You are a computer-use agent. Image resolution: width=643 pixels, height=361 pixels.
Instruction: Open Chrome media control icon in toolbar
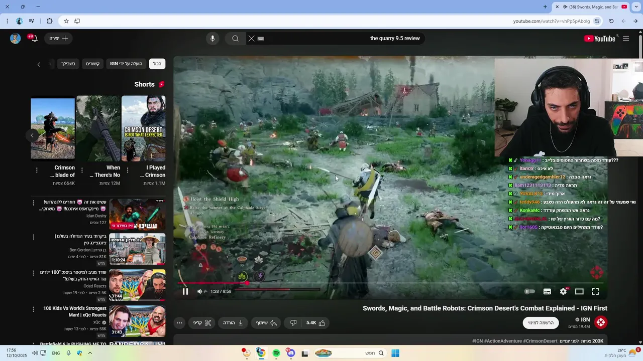pos(31,21)
